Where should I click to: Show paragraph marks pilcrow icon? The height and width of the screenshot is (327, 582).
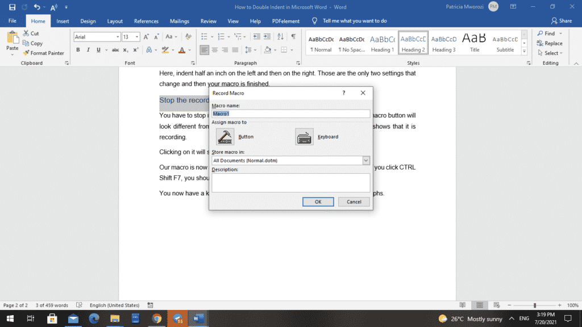tap(293, 36)
